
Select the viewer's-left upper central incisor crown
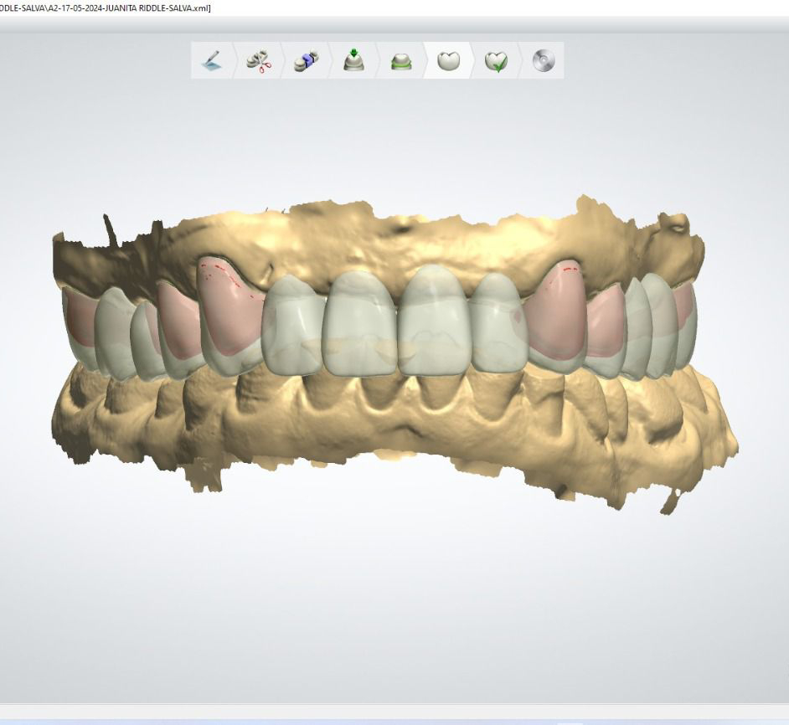(360, 322)
